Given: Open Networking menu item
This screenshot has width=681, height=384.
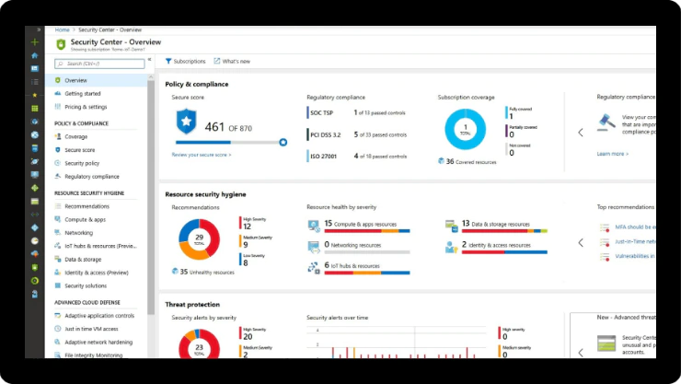Looking at the screenshot, I should [78, 233].
